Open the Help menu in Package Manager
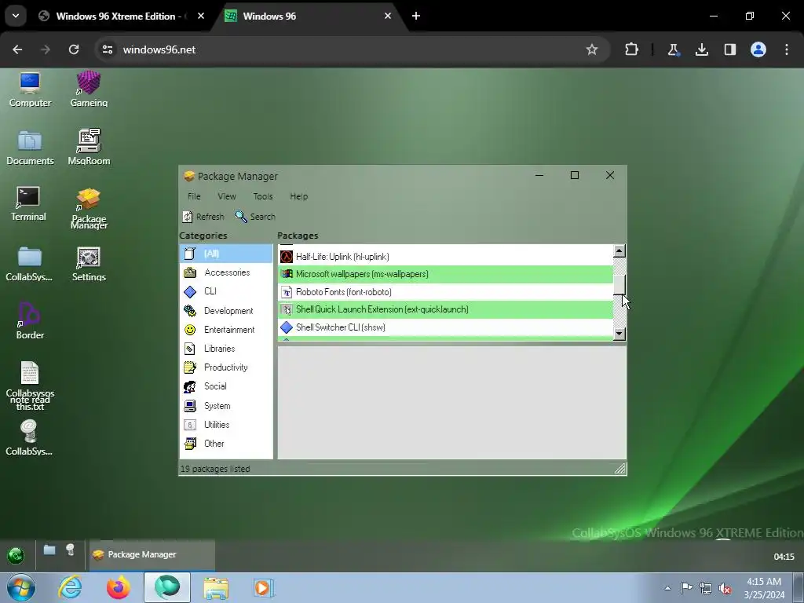The height and width of the screenshot is (603, 804). point(298,196)
